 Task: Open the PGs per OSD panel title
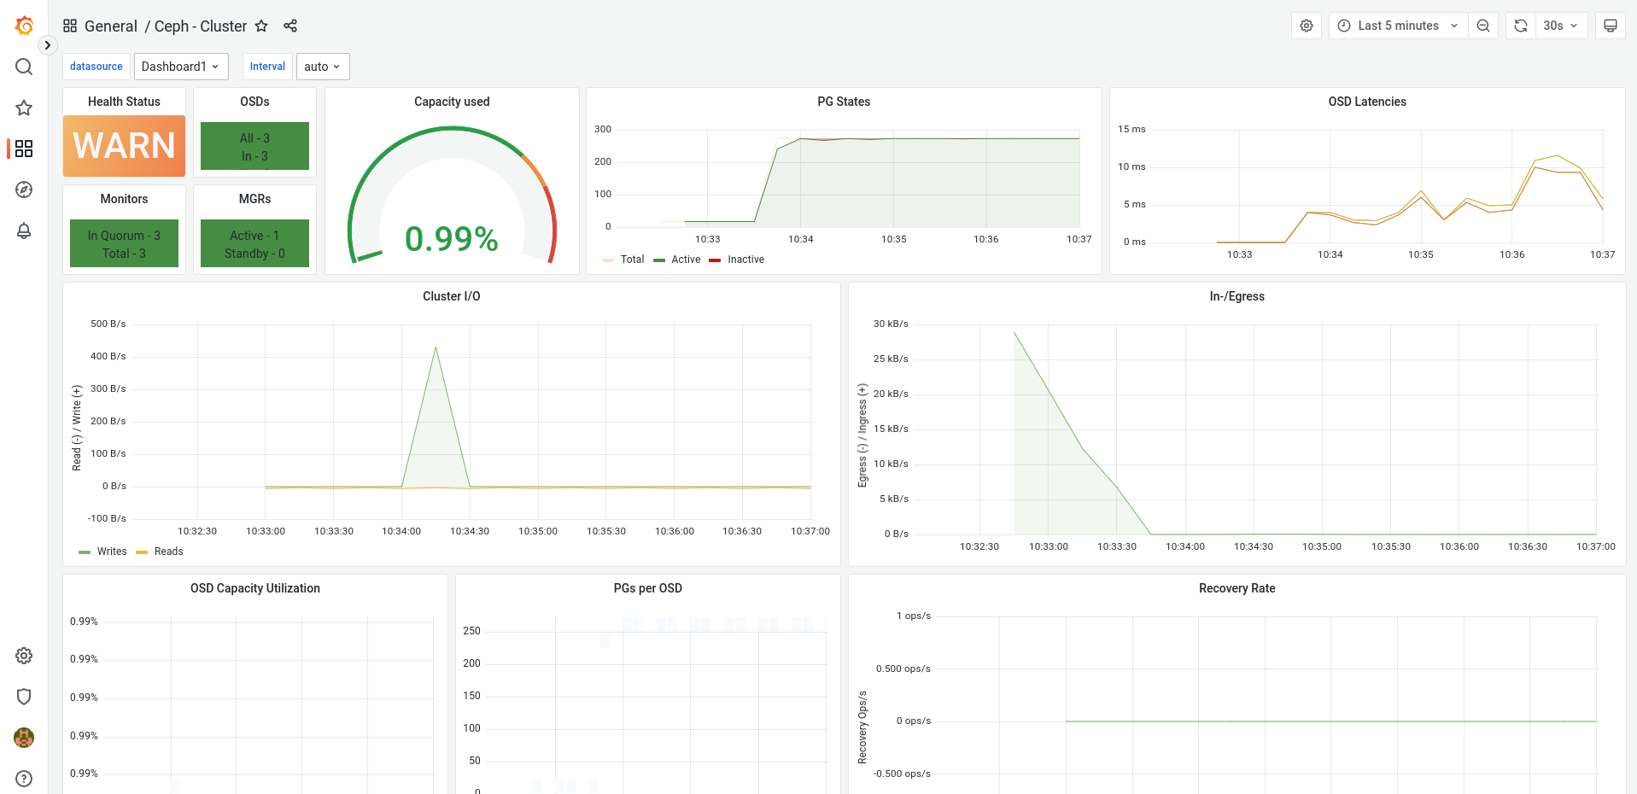click(x=648, y=588)
